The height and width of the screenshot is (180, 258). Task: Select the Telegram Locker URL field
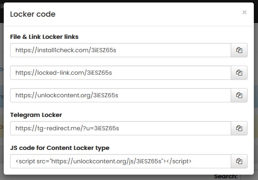click(x=120, y=128)
